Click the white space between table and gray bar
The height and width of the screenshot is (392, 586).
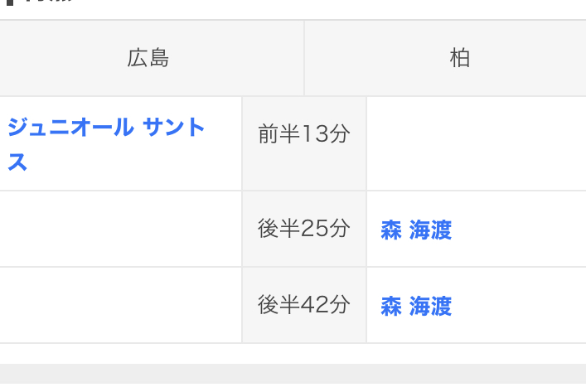[x=293, y=354]
